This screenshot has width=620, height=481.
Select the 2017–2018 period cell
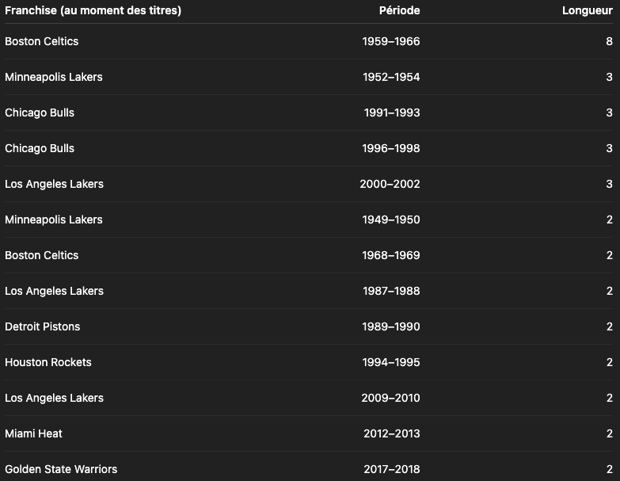[x=391, y=469]
